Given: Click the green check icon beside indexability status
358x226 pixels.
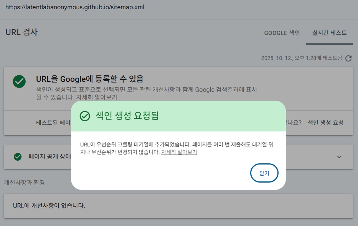Looking at the screenshot, I should click(x=19, y=81).
